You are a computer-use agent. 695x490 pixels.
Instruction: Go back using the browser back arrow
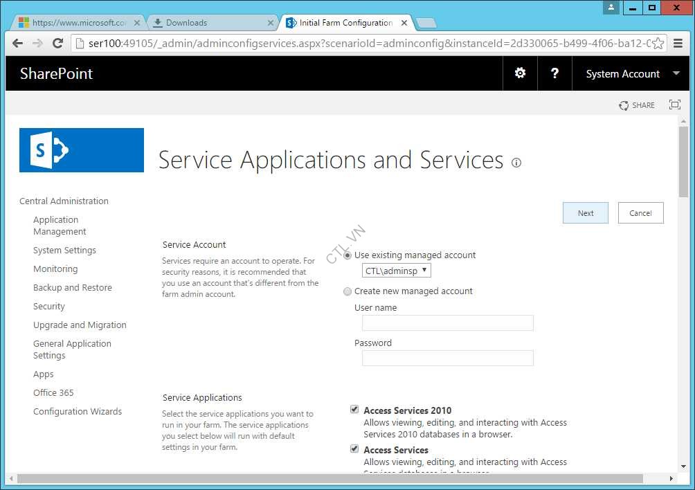[x=17, y=43]
